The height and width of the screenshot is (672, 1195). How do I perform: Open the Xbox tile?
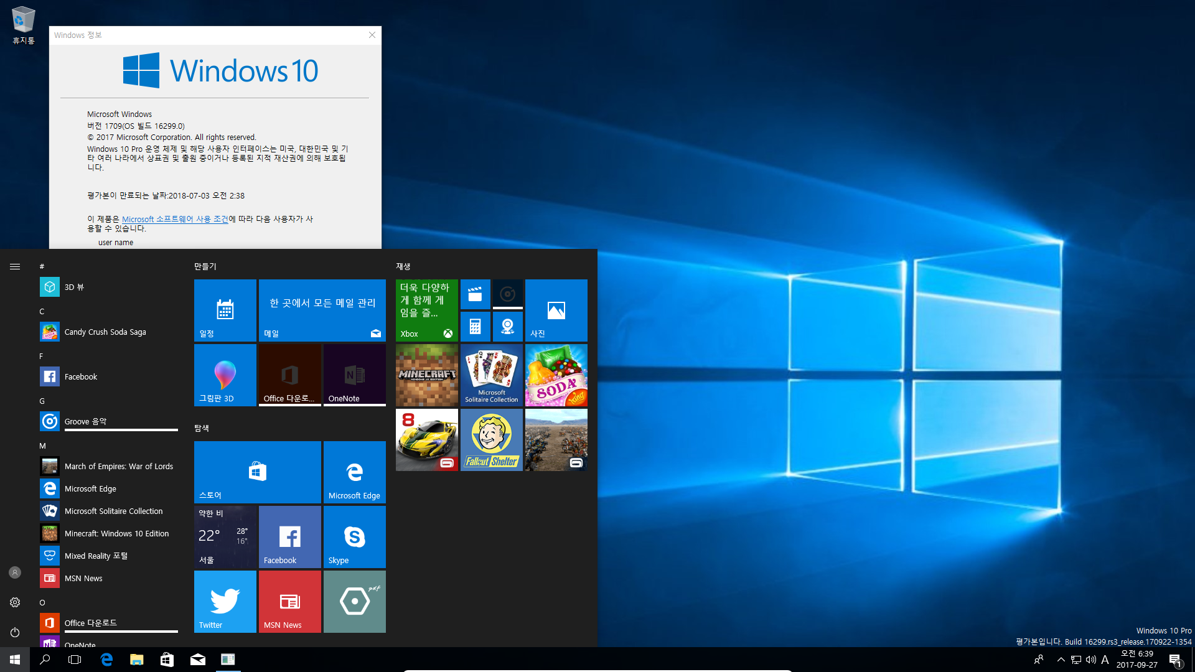427,310
